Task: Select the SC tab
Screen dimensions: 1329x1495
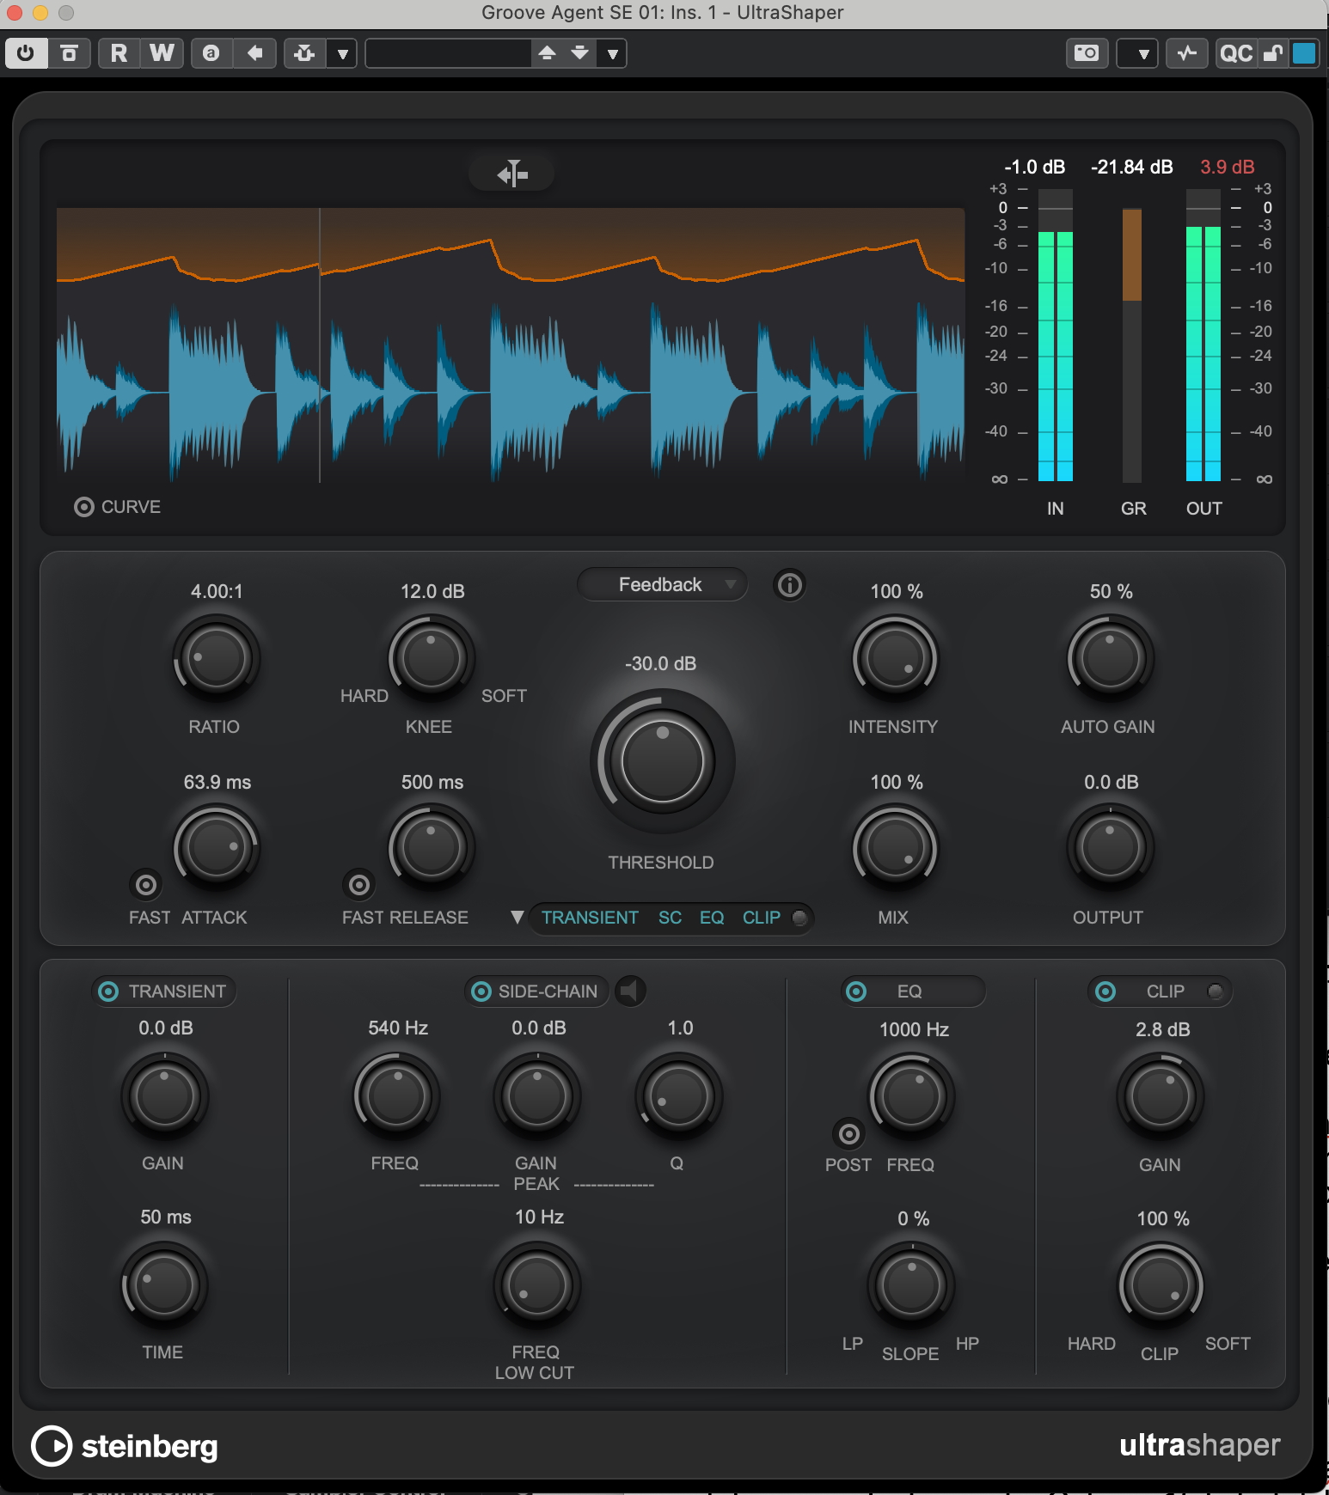Action: 670,918
